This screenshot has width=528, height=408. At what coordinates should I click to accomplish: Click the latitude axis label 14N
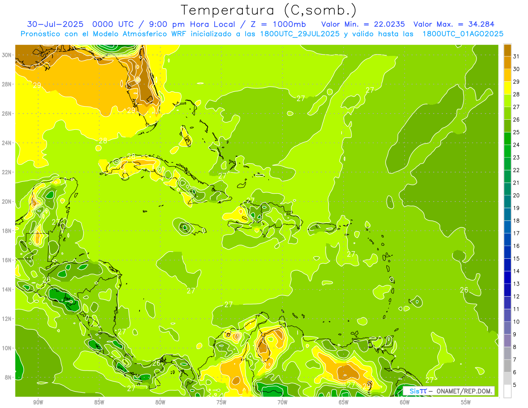pyautogui.click(x=7, y=290)
